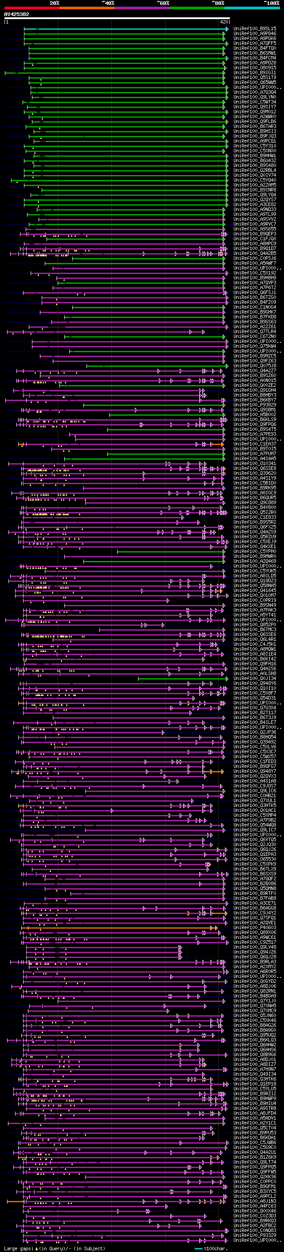Screen dimensions: 284x1252
Task: Click the UniRef100_A9NQ33 label
Action: coord(255,210)
